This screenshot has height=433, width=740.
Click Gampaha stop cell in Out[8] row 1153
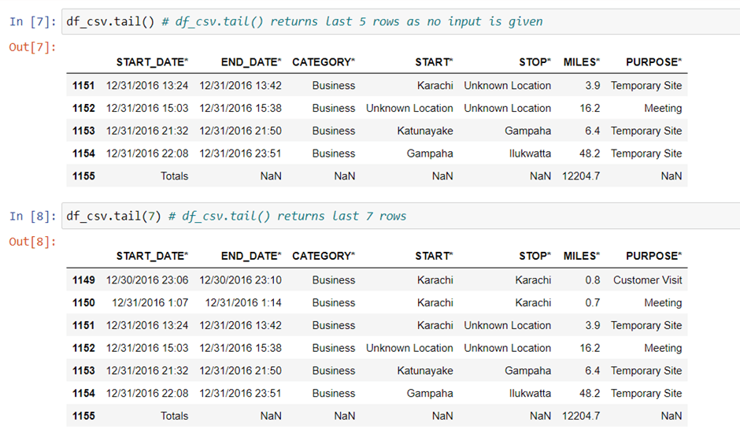(x=527, y=371)
